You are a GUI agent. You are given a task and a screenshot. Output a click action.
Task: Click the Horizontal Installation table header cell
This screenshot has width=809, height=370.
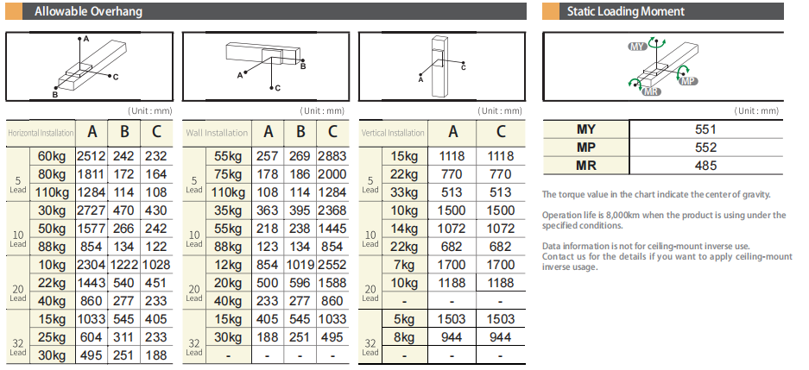click(x=41, y=133)
